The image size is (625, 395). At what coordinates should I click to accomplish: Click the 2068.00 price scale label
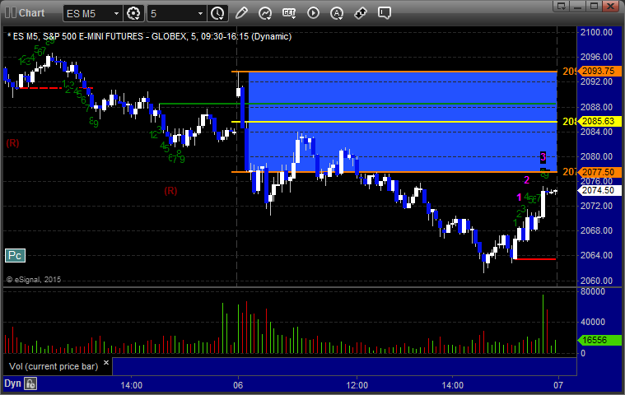(x=596, y=230)
